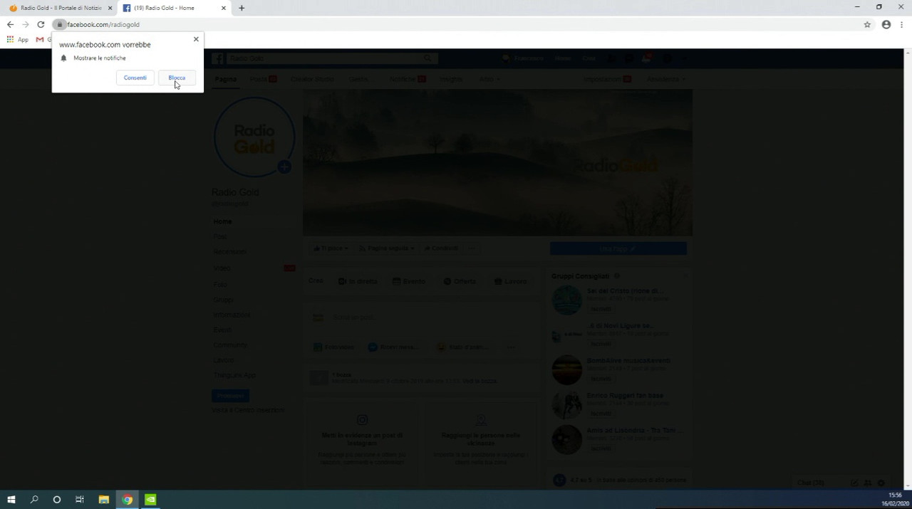Click the Facebook logo icon
The width and height of the screenshot is (912, 509).
217,58
